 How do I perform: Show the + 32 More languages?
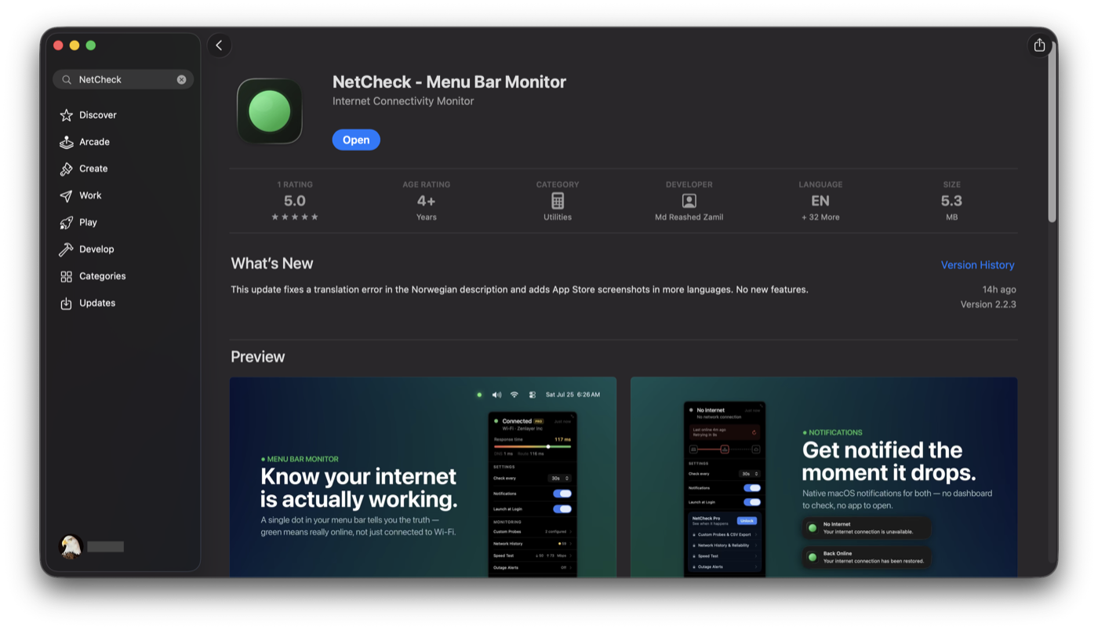pyautogui.click(x=820, y=217)
